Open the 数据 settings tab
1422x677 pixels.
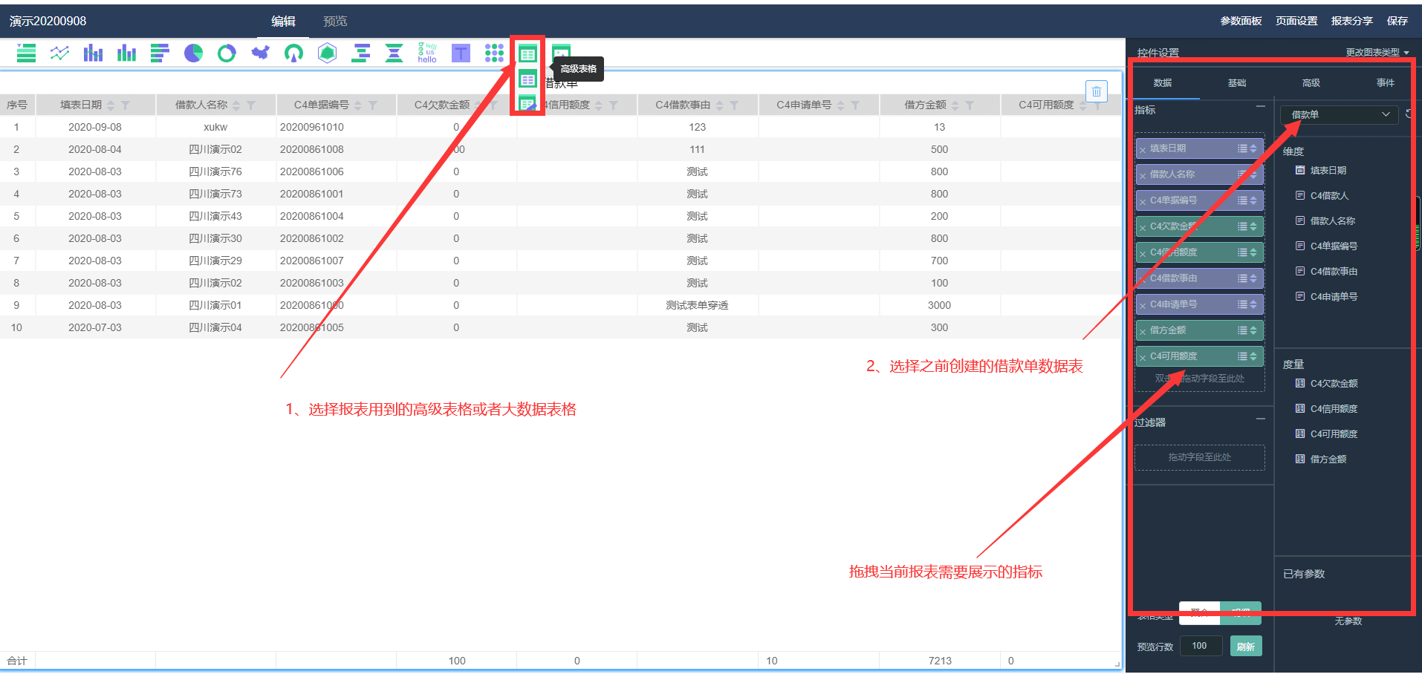tap(1163, 83)
